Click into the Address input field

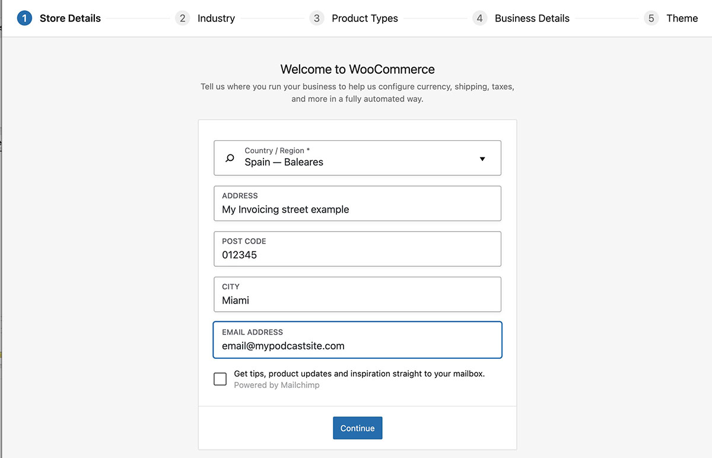pyautogui.click(x=357, y=203)
